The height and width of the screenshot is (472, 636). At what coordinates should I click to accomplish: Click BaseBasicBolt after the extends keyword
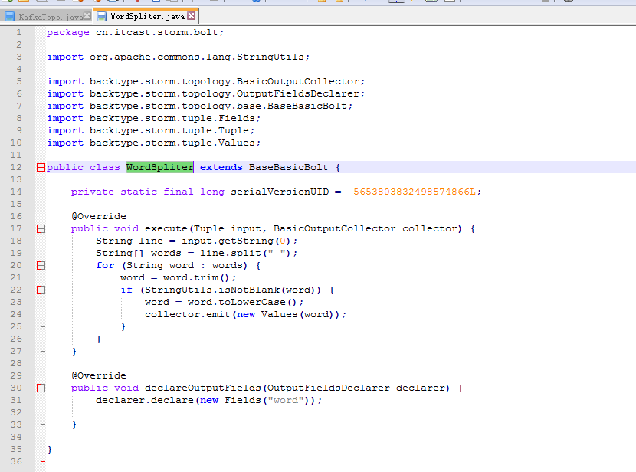(x=288, y=167)
